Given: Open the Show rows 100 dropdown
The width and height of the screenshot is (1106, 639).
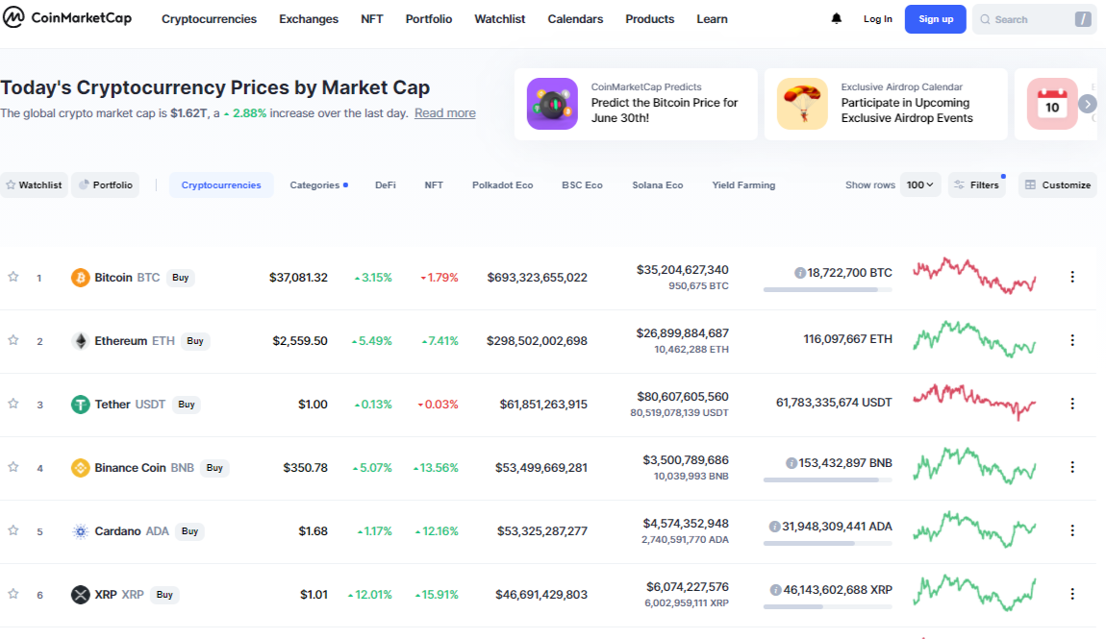Looking at the screenshot, I should [x=919, y=184].
